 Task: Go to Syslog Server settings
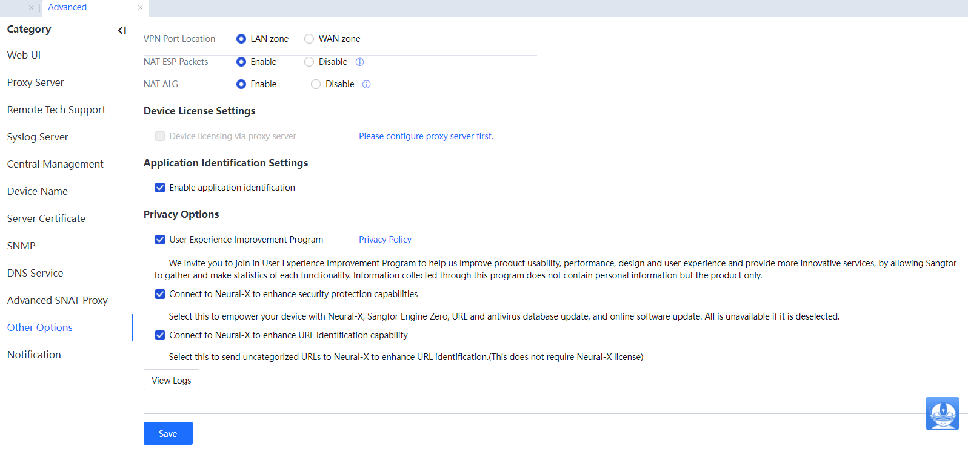point(38,137)
